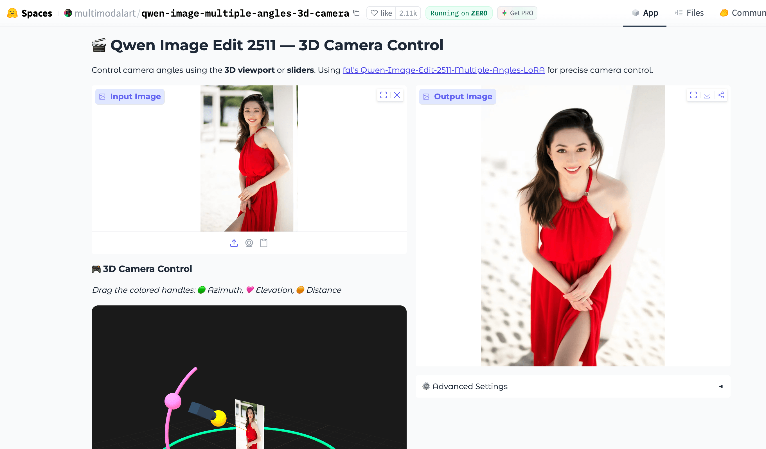This screenshot has width=766, height=449.
Task: Open multimodalart profile link
Action: pyautogui.click(x=105, y=13)
